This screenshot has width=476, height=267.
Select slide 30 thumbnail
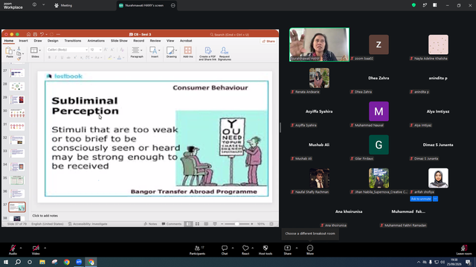[17, 113]
